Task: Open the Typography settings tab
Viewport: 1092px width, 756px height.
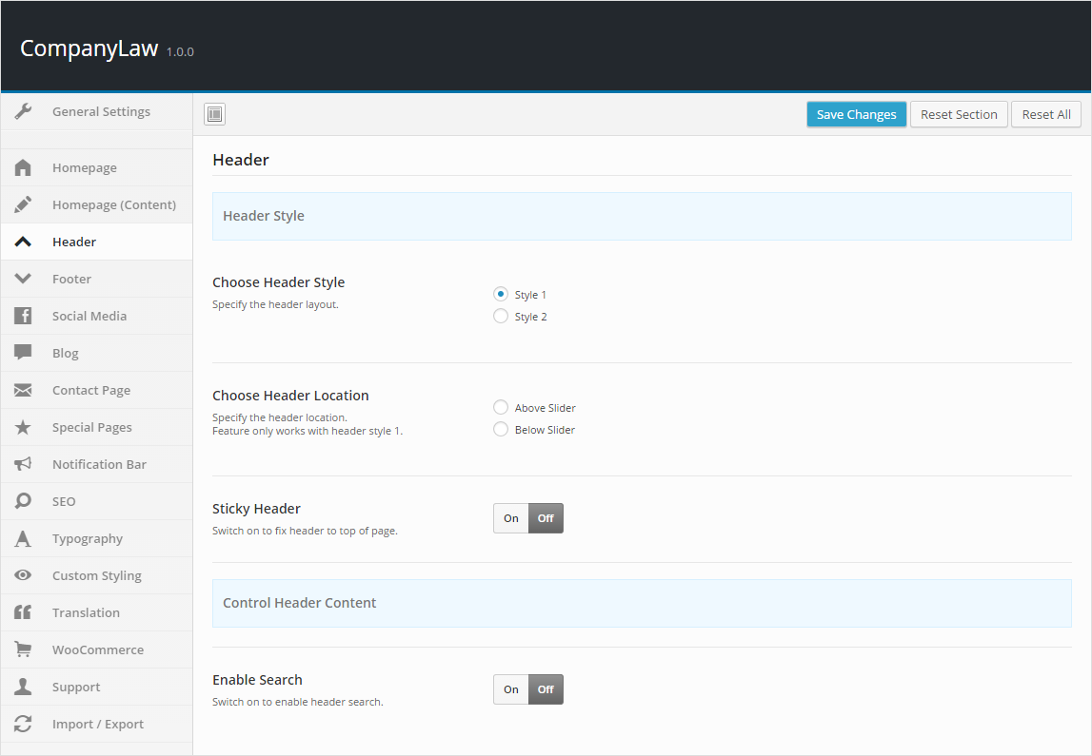Action: (x=88, y=538)
